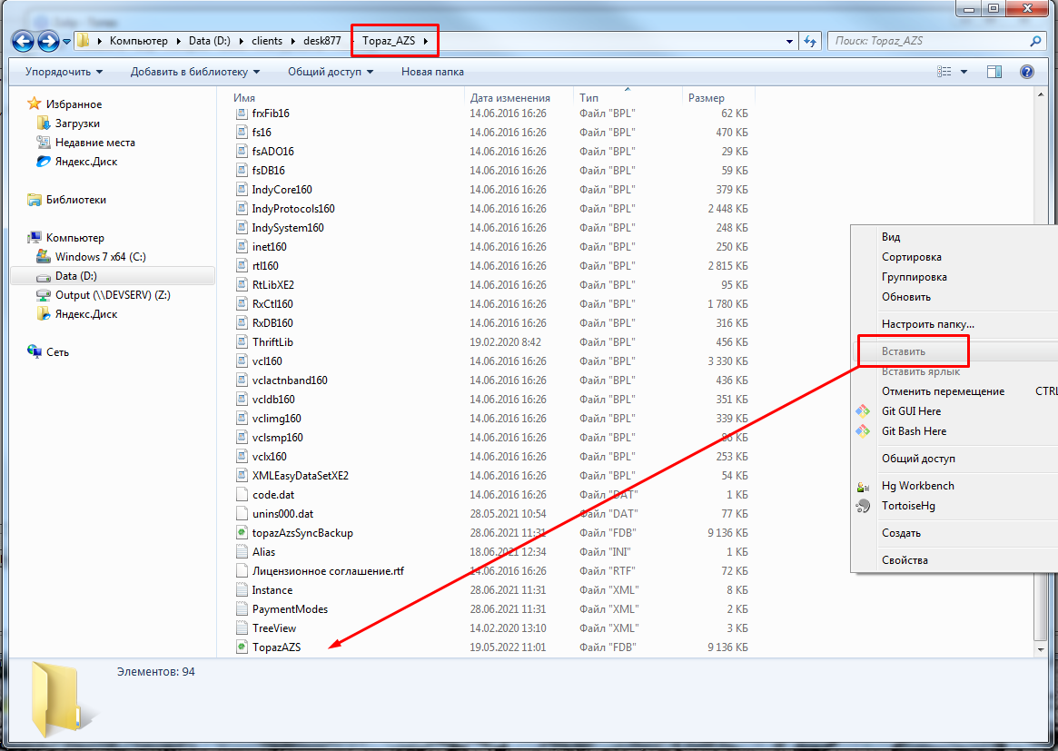The width and height of the screenshot is (1058, 751).
Task: Click the TortoiseHg icon
Action: tap(863, 506)
